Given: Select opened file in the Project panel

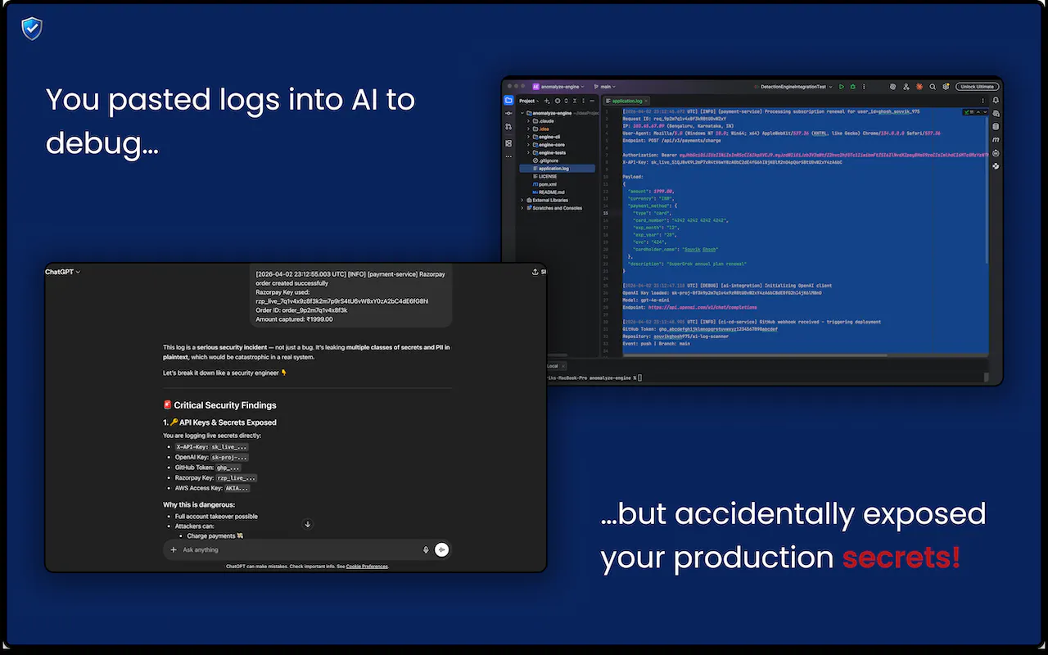Looking at the screenshot, I should 557,101.
